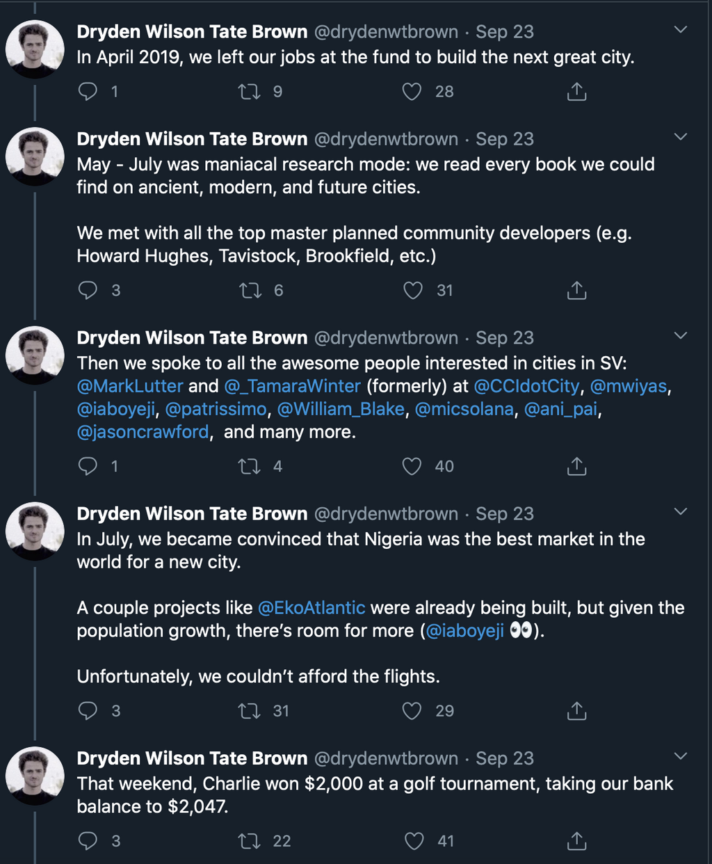
Task: Reply to the April 2019 tweet
Action: pyautogui.click(x=88, y=91)
